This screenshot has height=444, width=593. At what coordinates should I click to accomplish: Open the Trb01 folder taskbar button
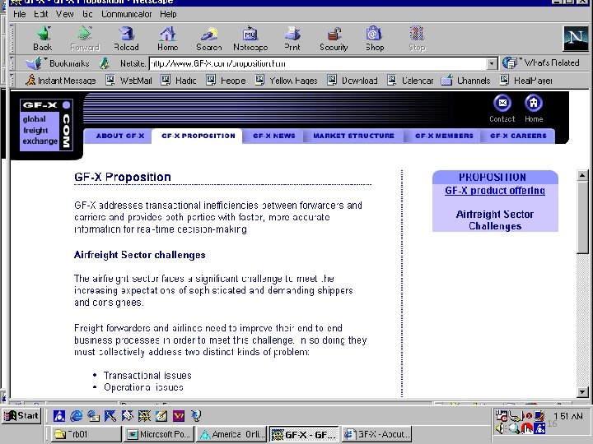86,434
